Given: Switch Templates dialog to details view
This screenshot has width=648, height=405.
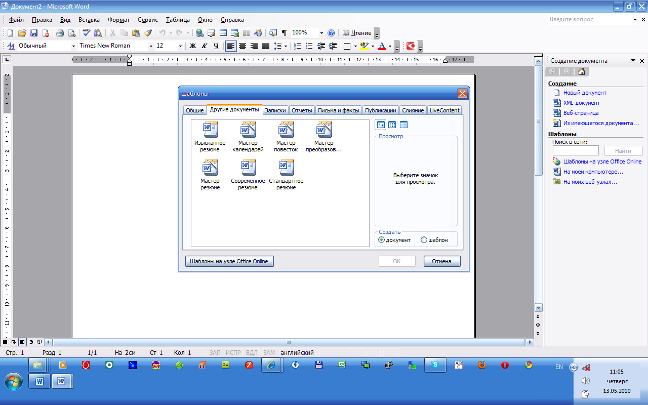Looking at the screenshot, I should coord(403,125).
